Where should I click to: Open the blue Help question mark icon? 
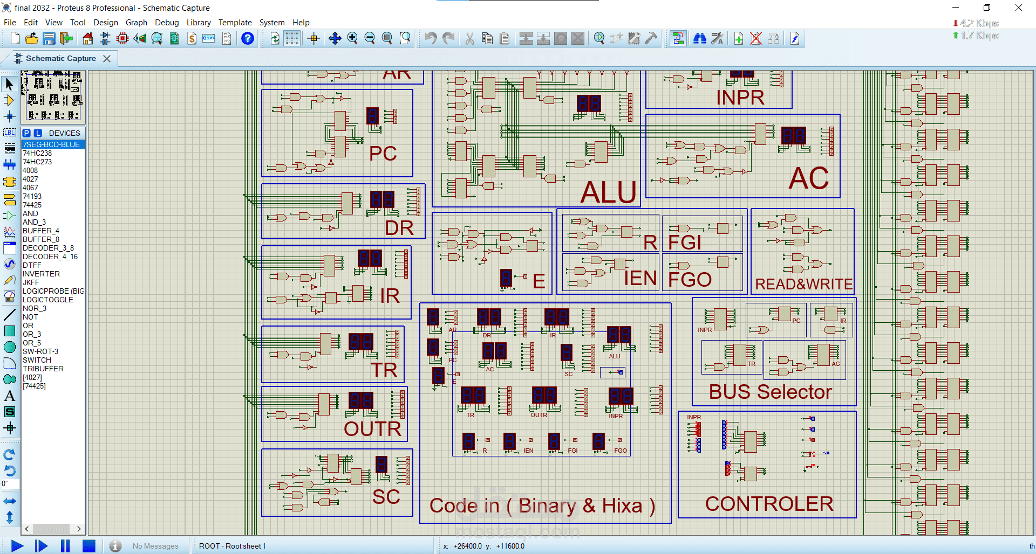(248, 38)
